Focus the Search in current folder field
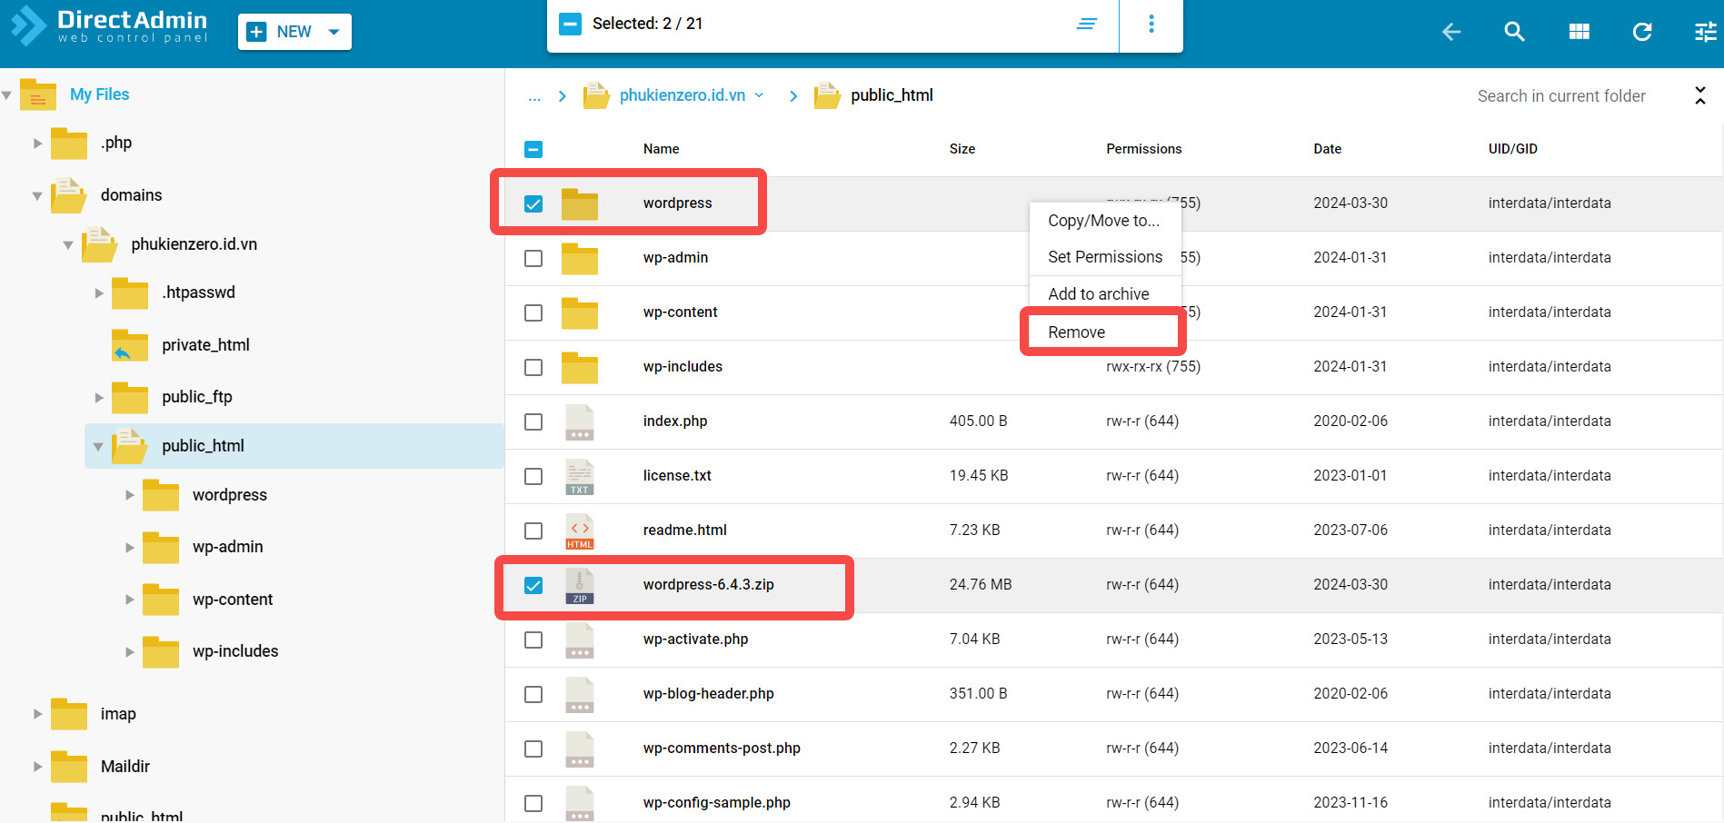The height and width of the screenshot is (823, 1724). [x=1561, y=96]
